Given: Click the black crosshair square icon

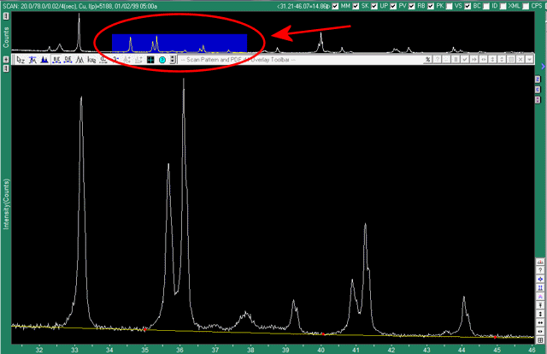Looking at the screenshot, I should point(150,60).
